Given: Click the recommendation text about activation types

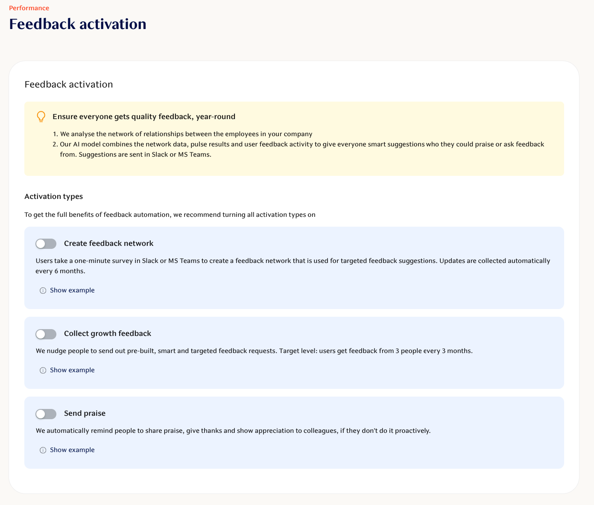Looking at the screenshot, I should coord(170,215).
